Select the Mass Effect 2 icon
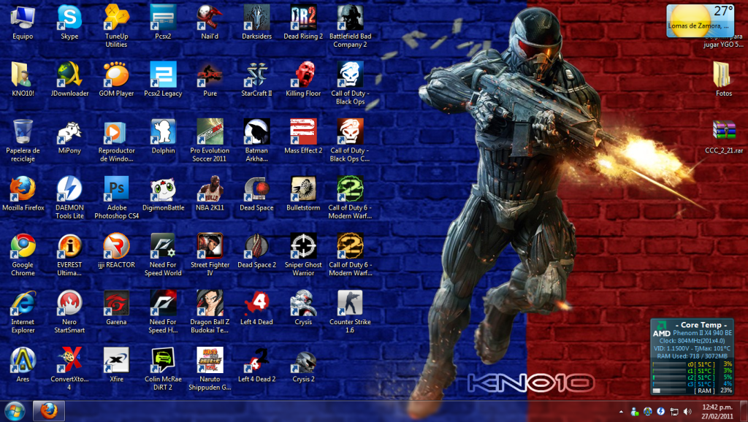The height and width of the screenshot is (422, 748). (303, 137)
